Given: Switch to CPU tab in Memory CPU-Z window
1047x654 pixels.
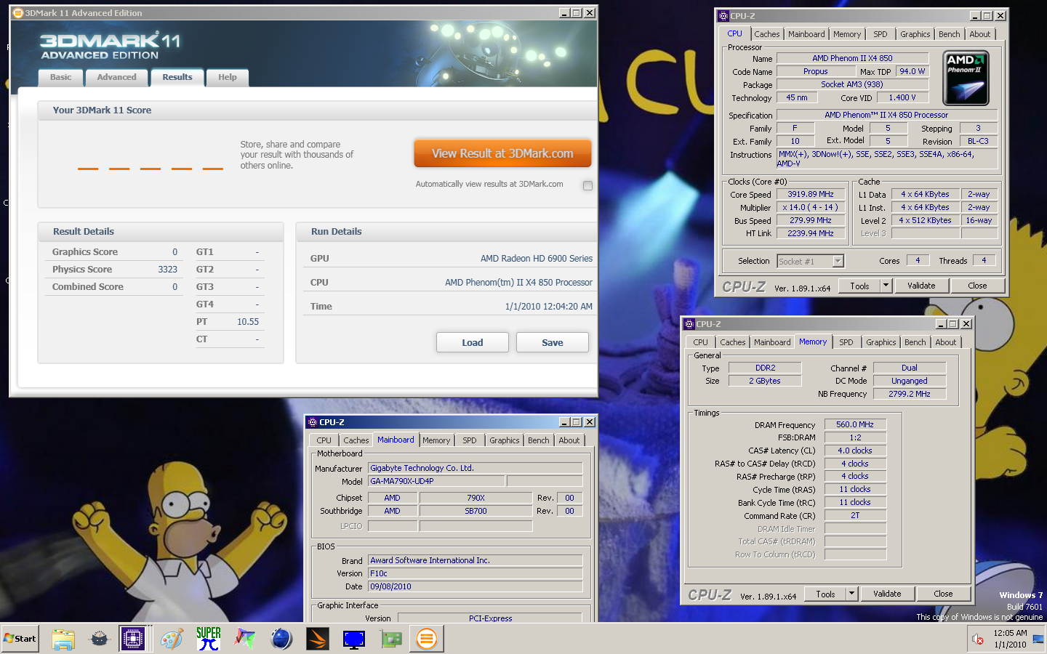Looking at the screenshot, I should coord(700,342).
